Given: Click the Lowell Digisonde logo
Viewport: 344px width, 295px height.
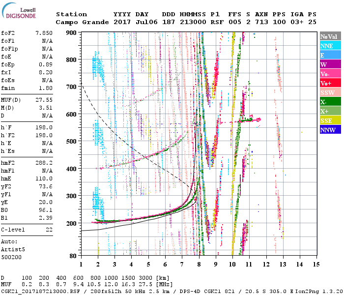Looking at the screenshot, I should pyautogui.click(x=19, y=11).
